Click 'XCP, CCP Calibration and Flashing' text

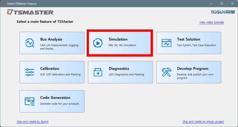[60, 74]
